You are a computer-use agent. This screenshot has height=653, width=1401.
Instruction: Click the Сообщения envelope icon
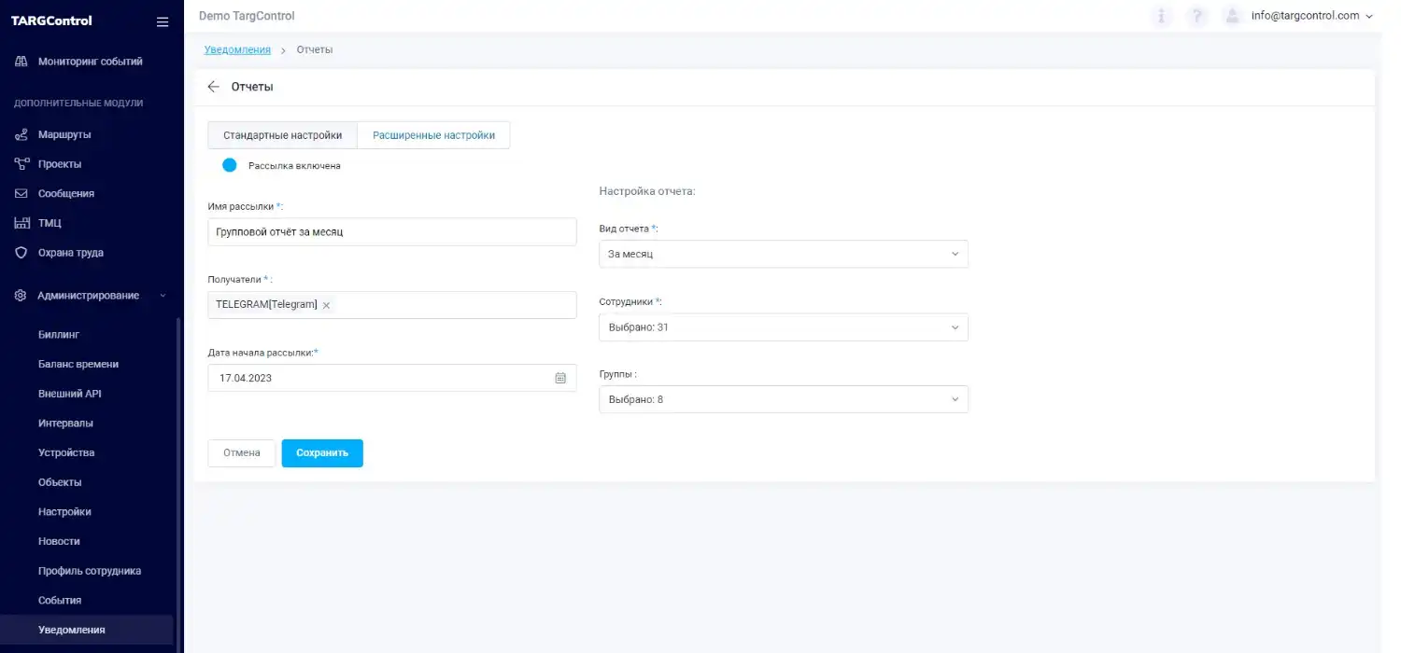tap(20, 193)
